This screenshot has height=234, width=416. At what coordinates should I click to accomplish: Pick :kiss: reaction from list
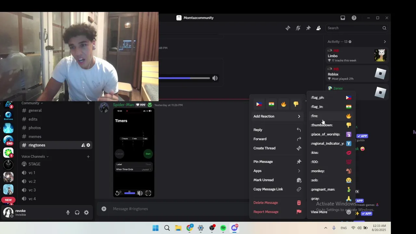[x=331, y=153]
